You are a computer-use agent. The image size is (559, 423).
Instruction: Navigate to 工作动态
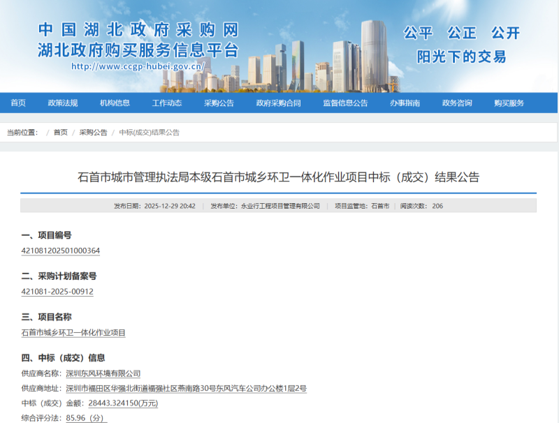(x=168, y=103)
